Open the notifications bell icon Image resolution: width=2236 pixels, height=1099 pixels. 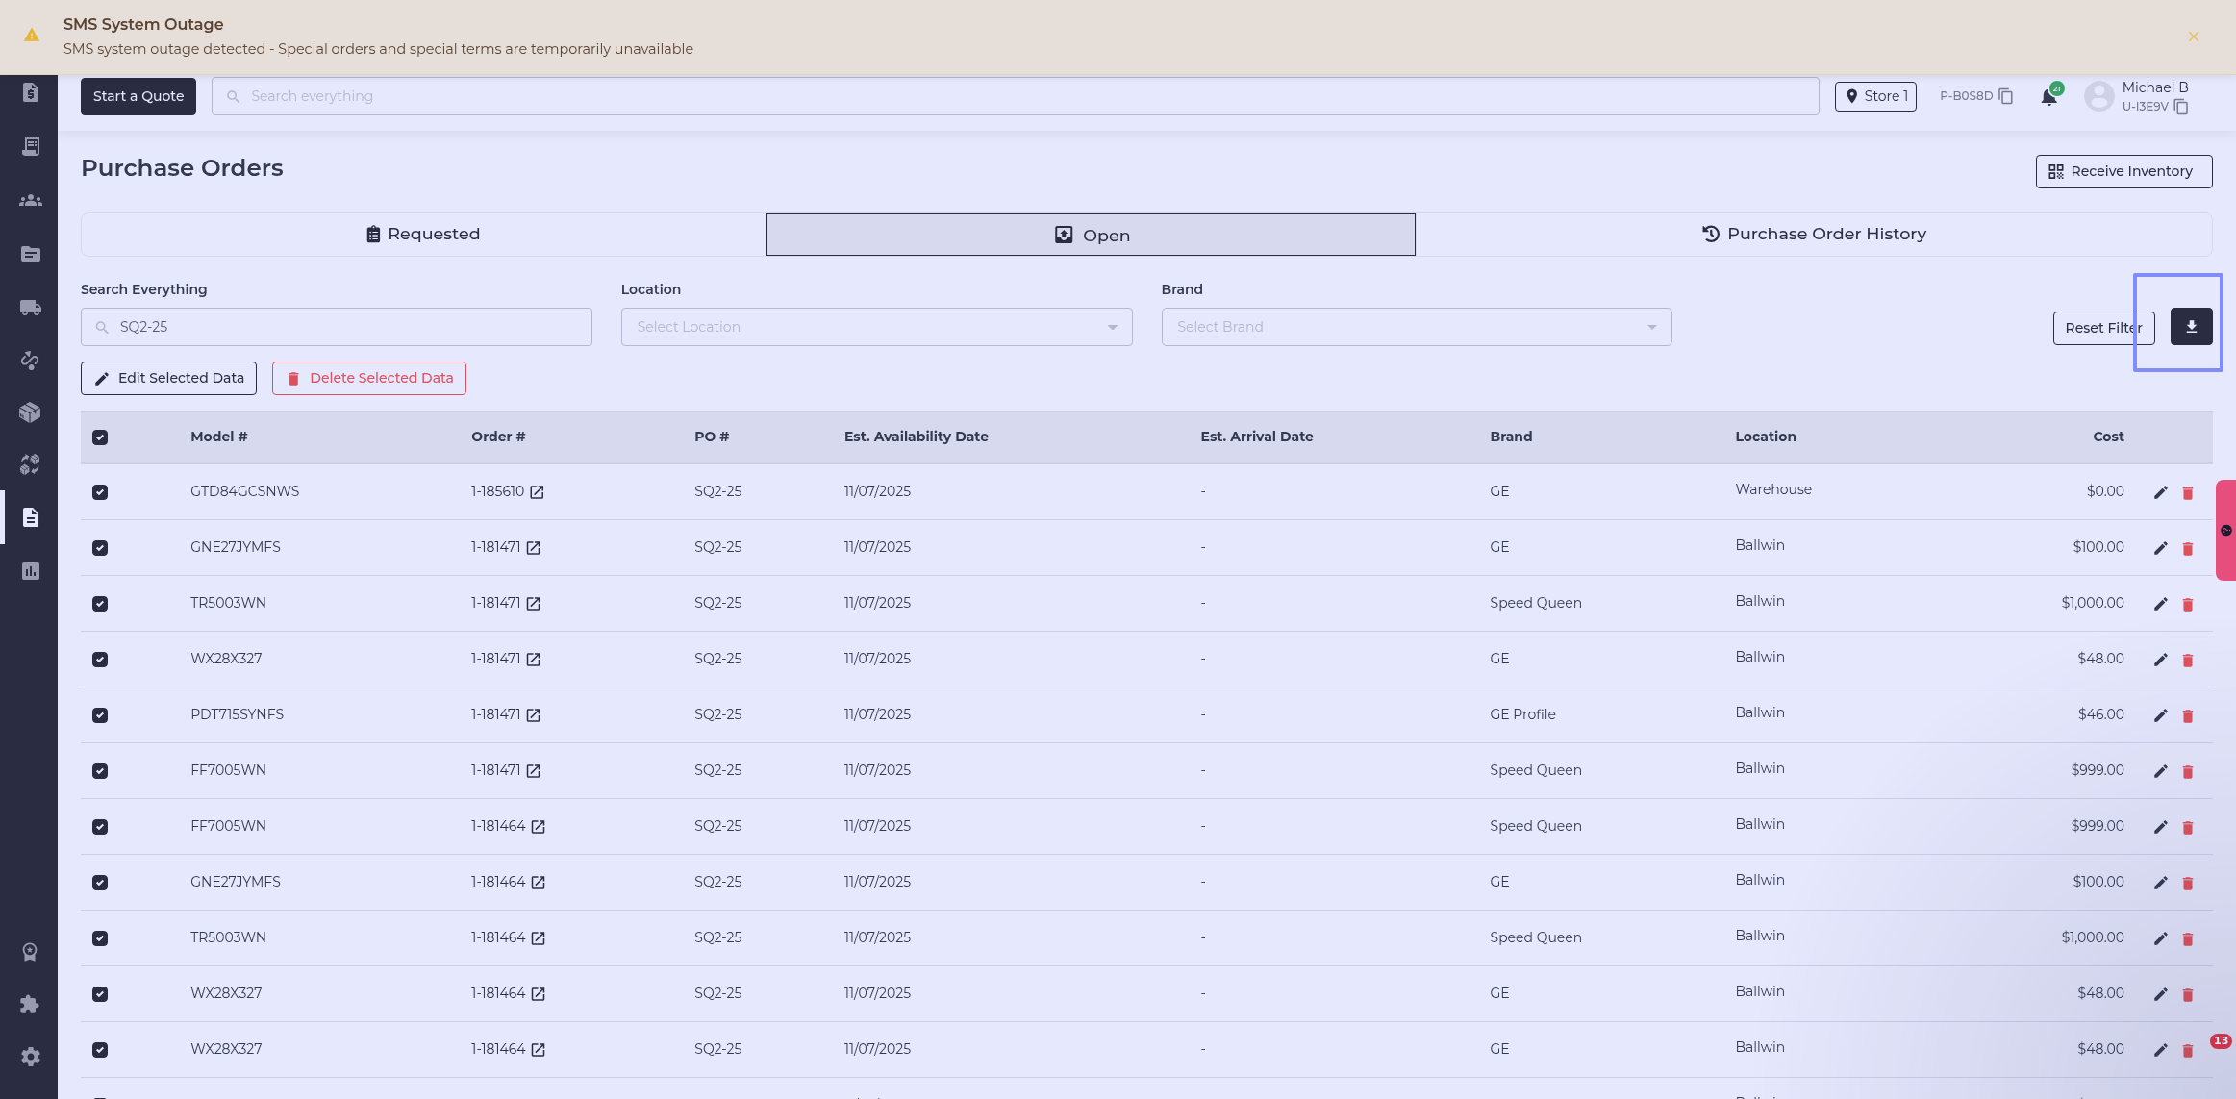(x=2048, y=97)
